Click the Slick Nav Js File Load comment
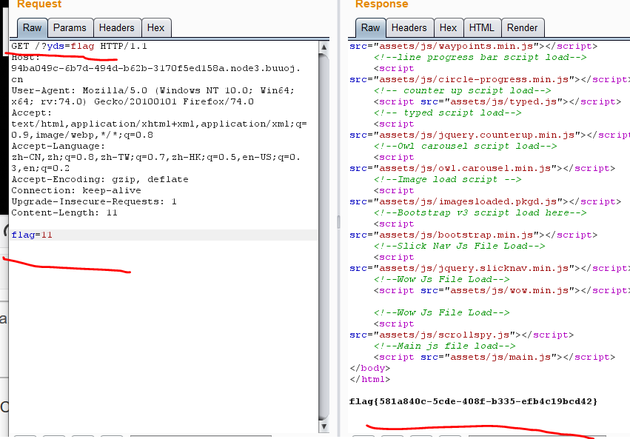 point(459,247)
